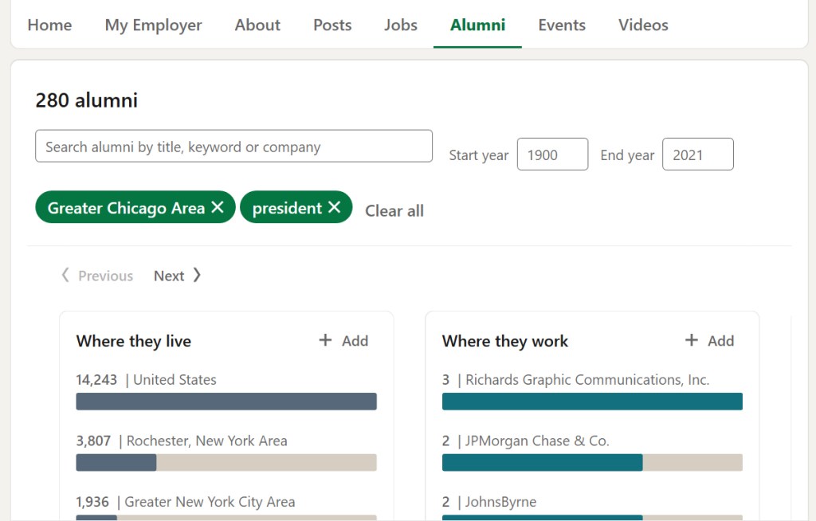816x521 pixels.
Task: Select the United States bar
Action: click(x=226, y=402)
